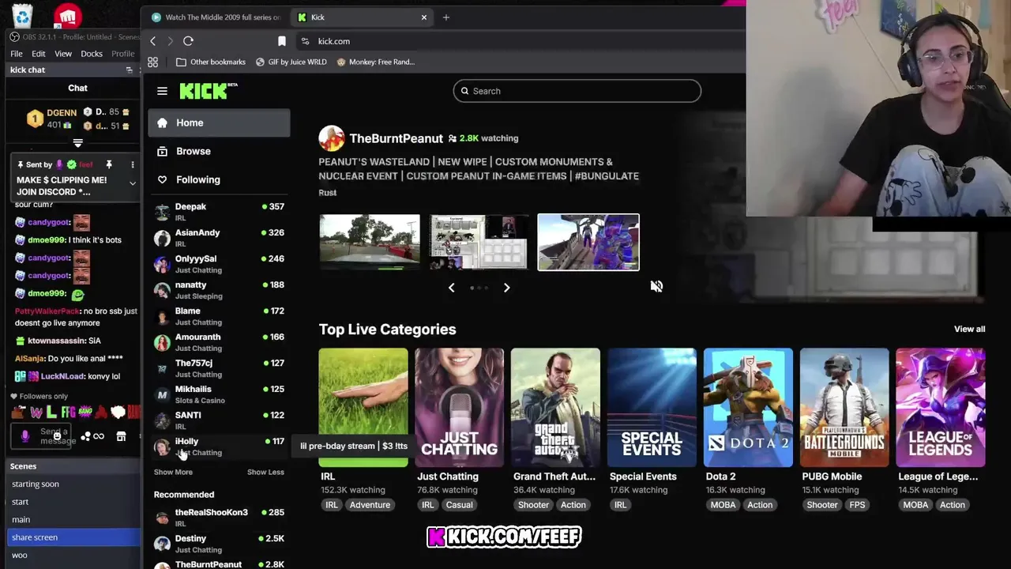Click the FPS tag under PUBG Mobile
The width and height of the screenshot is (1011, 569).
coord(857,505)
